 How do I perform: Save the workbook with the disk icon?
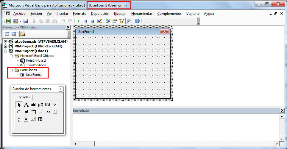tap(26, 21)
